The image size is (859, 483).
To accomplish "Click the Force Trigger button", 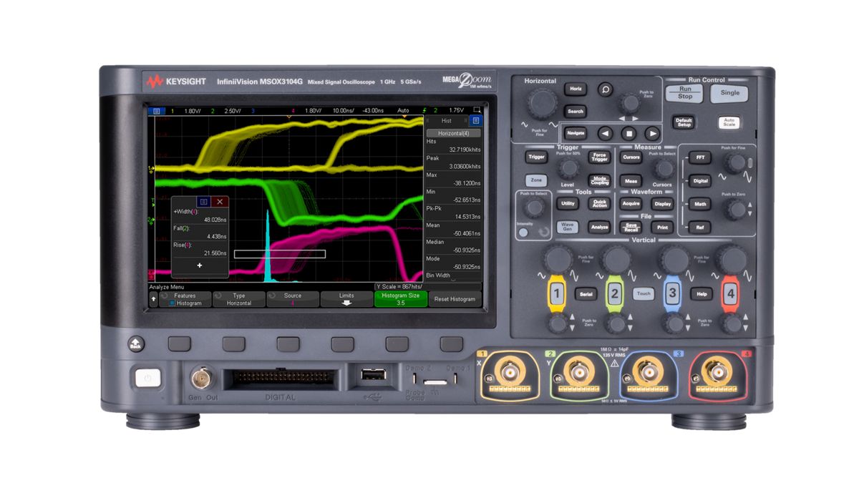I will [599, 157].
